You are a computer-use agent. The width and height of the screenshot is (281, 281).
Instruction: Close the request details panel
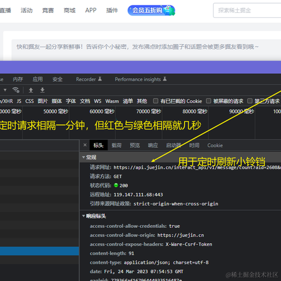pyautogui.click(x=85, y=145)
